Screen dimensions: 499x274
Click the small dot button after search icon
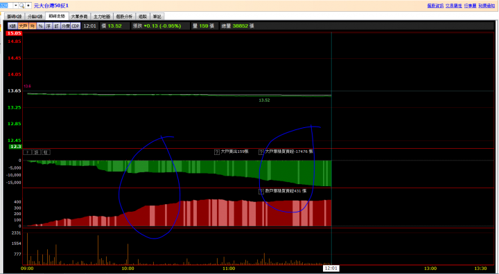[28, 6]
